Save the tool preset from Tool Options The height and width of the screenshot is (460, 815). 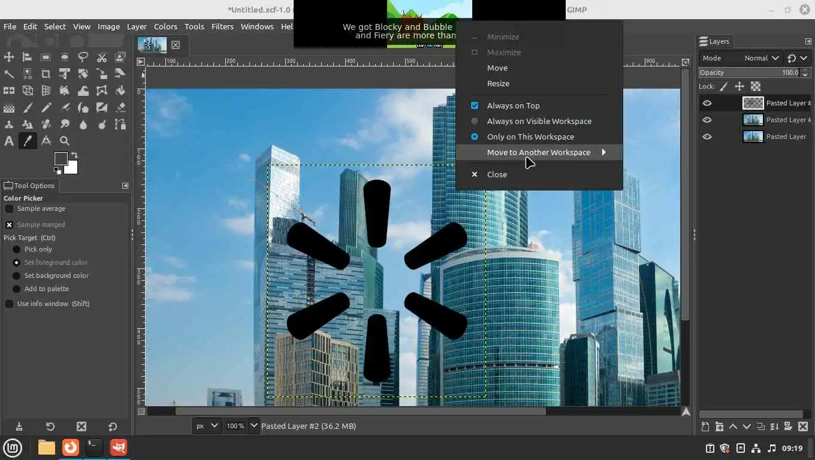pyautogui.click(x=19, y=426)
